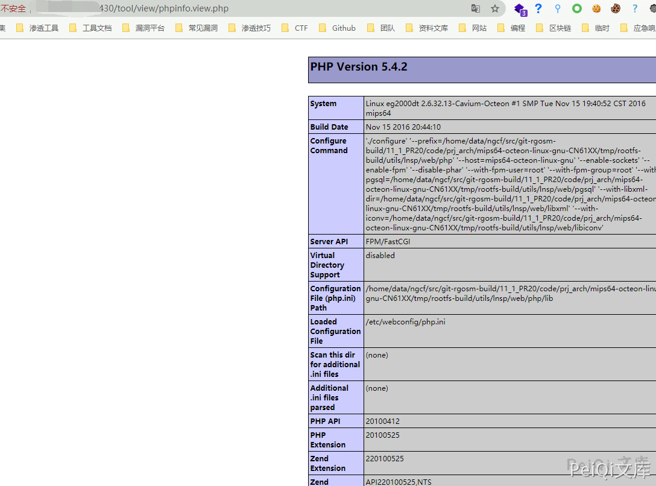Click the blue pin-shaped extension icon
The image size is (656, 486).
pos(557,9)
